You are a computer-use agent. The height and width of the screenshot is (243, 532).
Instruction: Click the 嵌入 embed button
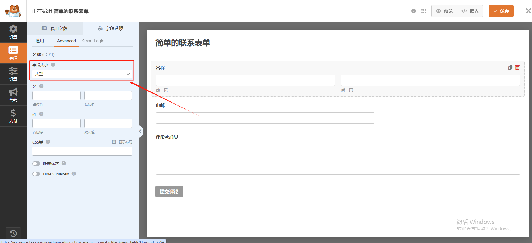pos(470,11)
